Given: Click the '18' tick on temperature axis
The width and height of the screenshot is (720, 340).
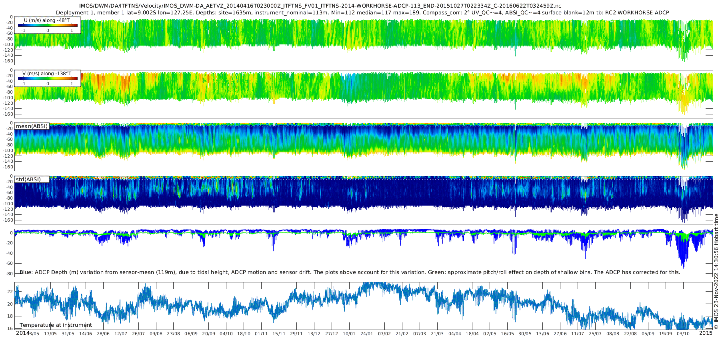Looking at the screenshot, I should [x=10, y=316].
